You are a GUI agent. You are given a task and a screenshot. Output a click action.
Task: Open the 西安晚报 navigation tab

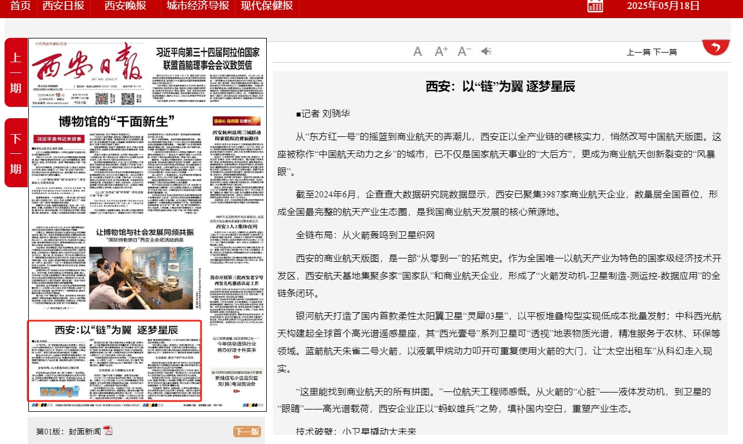pyautogui.click(x=125, y=6)
